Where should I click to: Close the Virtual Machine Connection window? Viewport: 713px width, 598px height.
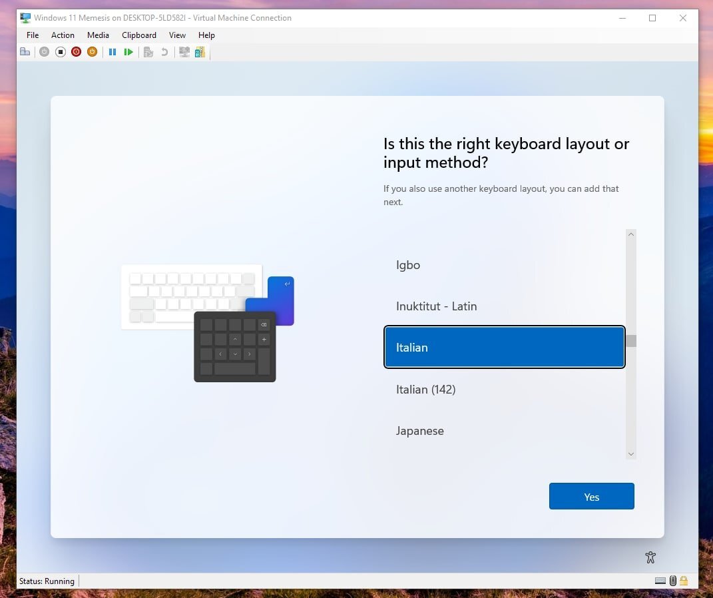click(x=682, y=18)
